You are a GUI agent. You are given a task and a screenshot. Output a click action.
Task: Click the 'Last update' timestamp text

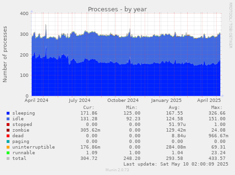tap(176, 164)
